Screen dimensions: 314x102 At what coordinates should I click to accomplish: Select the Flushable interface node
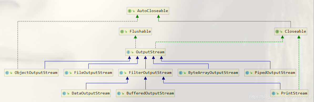tap(135, 31)
